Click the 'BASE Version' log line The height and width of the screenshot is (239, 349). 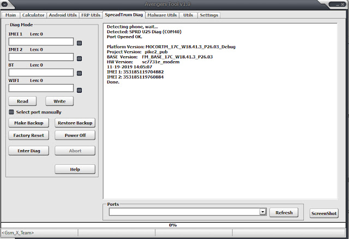pos(160,57)
